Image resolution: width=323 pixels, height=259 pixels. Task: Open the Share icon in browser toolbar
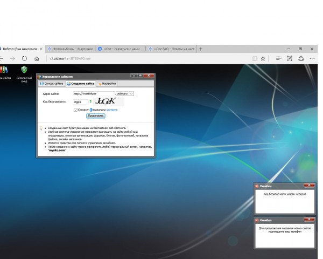[x=301, y=59]
